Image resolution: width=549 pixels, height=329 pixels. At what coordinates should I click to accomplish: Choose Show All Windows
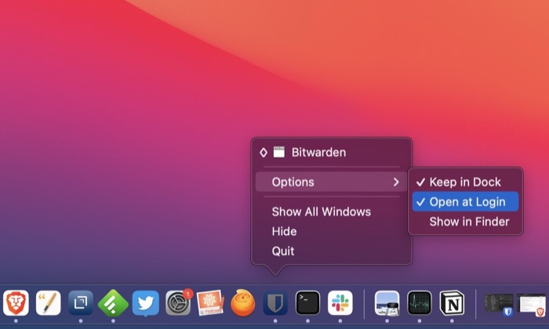321,211
